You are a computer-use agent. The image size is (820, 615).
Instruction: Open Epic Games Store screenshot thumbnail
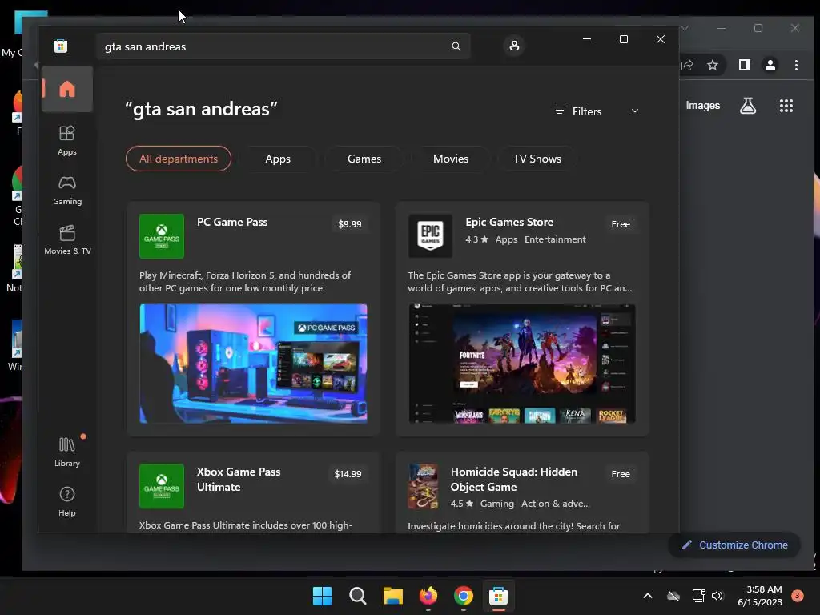tap(522, 364)
